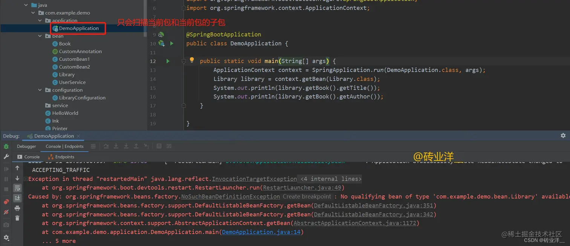Open AbstractApplicationContext.java:1172 link
The image size is (570, 246).
(355, 223)
